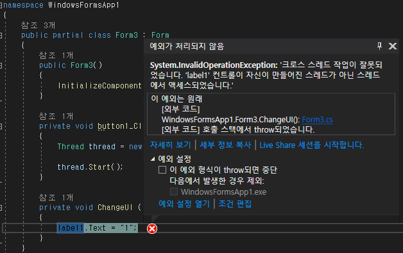Collapse the ChangeUI method outline

pyautogui.click(x=1, y=208)
